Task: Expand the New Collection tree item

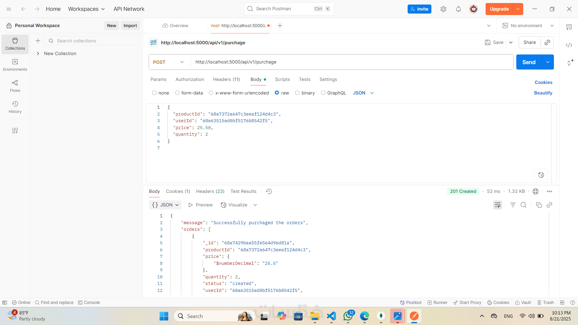Action: point(38,54)
